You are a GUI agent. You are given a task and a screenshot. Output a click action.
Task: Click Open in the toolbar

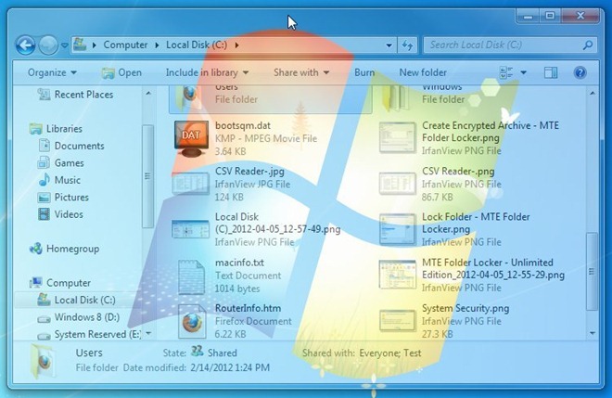(x=121, y=72)
